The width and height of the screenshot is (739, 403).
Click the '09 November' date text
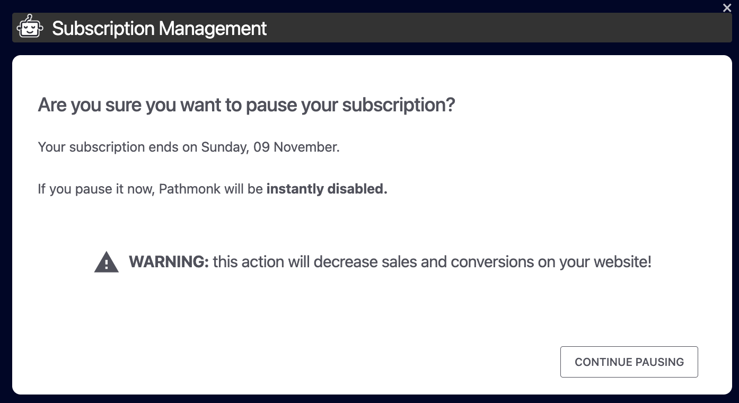[x=295, y=147]
